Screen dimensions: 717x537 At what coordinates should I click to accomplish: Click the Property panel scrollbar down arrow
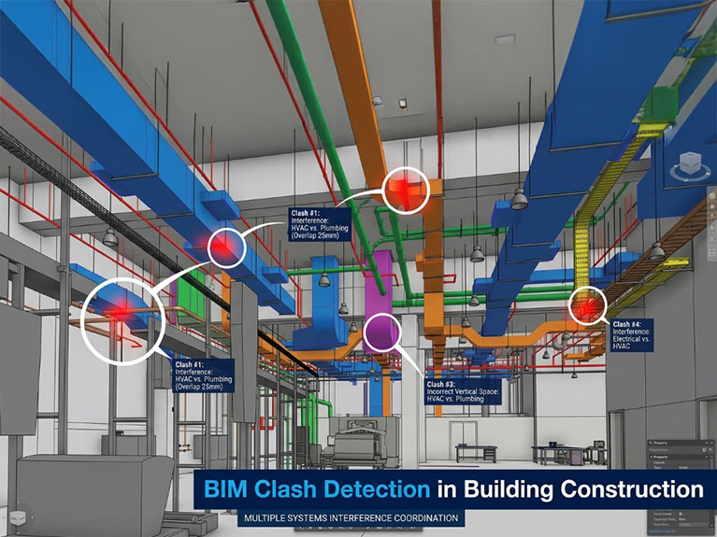coord(711,526)
